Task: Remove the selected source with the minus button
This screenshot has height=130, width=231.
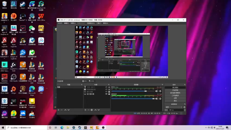Action: (x=88, y=110)
